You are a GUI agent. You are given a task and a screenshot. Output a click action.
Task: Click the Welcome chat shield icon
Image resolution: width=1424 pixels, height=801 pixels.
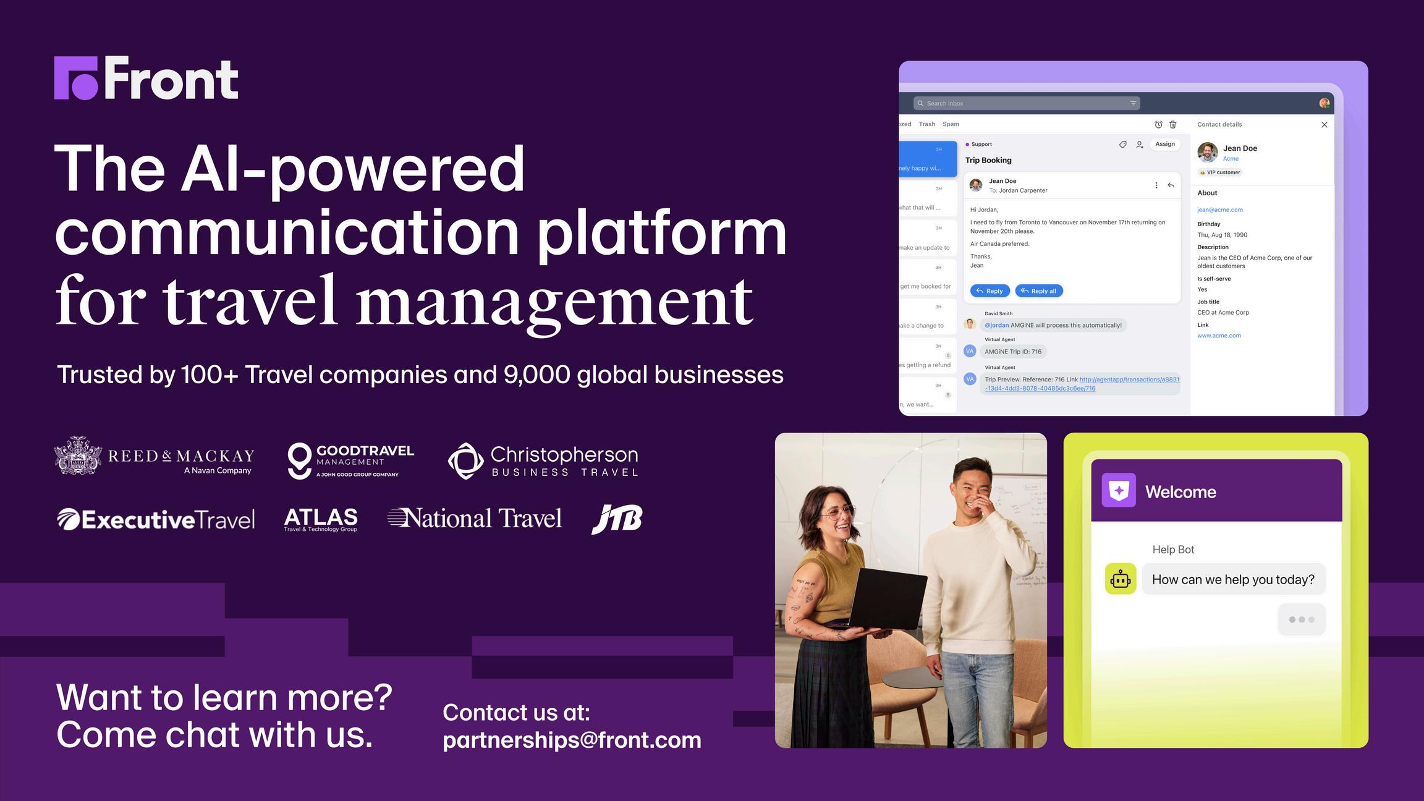[x=1118, y=491]
